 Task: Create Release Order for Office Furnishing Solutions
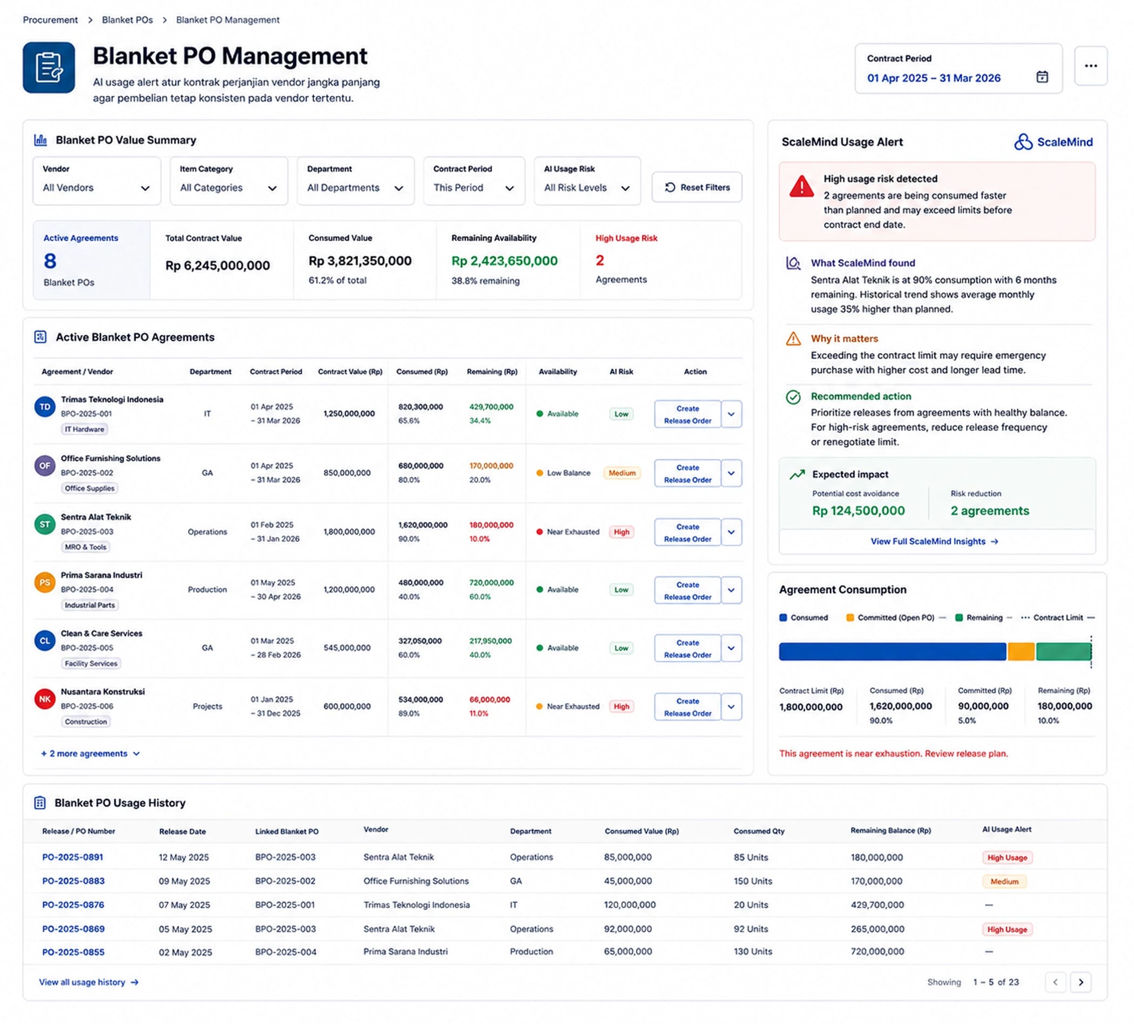tap(687, 473)
